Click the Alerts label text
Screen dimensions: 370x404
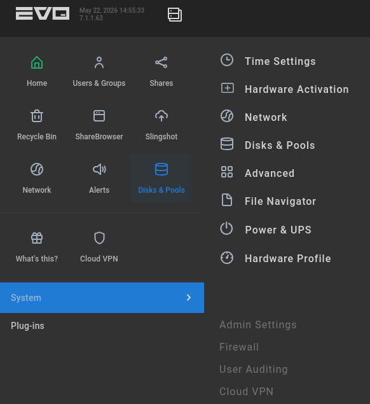point(99,190)
